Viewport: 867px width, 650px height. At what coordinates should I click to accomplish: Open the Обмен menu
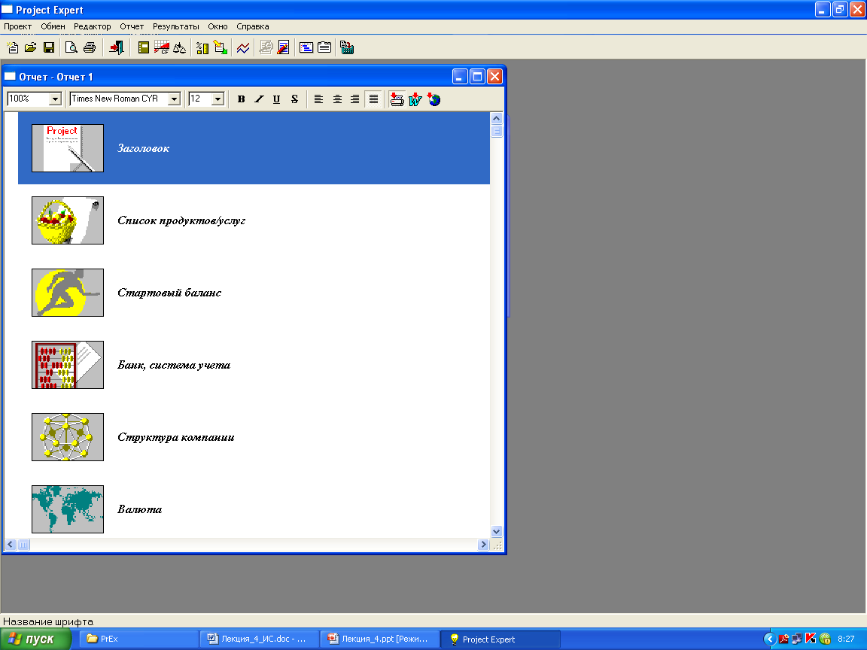click(53, 26)
